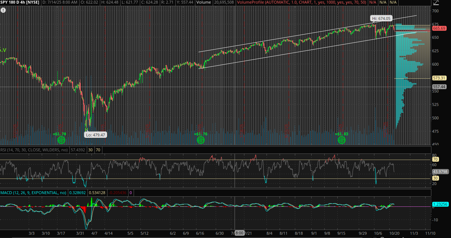The width and height of the screenshot is (451, 238).
Task: Click the exclamation alert icon on chart
Action: 3,10
